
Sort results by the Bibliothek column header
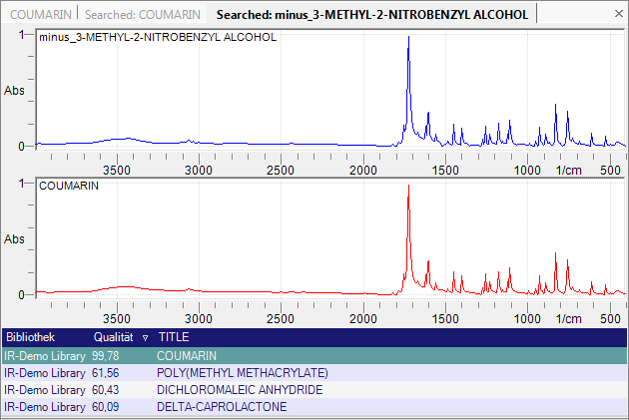pyautogui.click(x=33, y=337)
